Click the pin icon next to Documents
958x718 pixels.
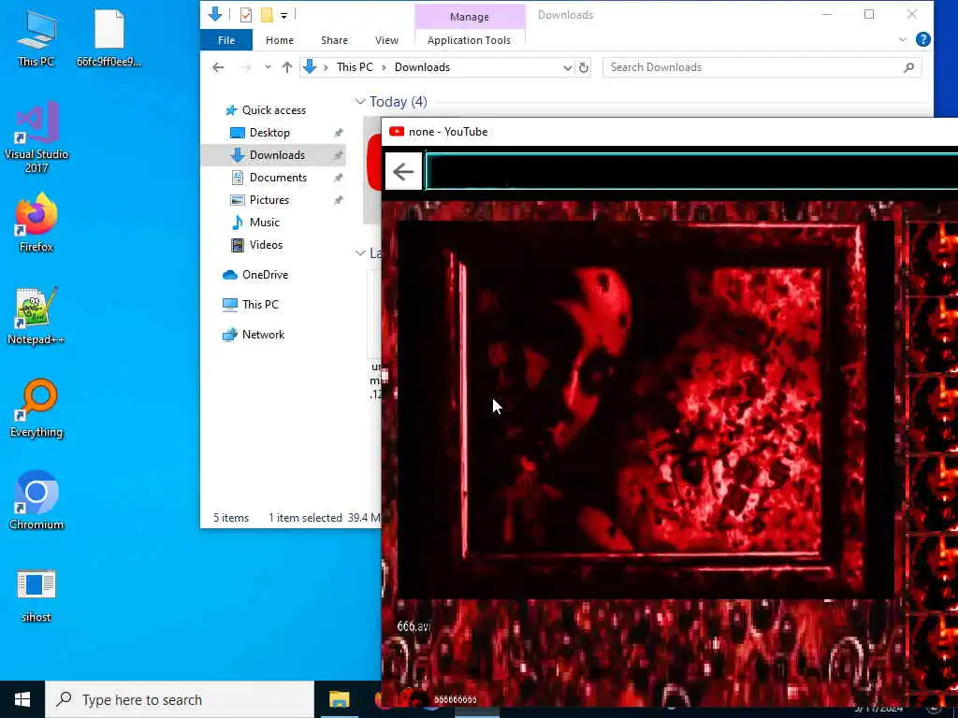click(x=338, y=178)
